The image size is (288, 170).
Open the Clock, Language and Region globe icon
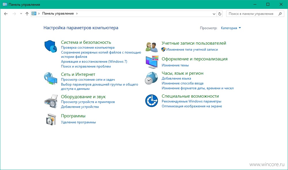point(151,78)
